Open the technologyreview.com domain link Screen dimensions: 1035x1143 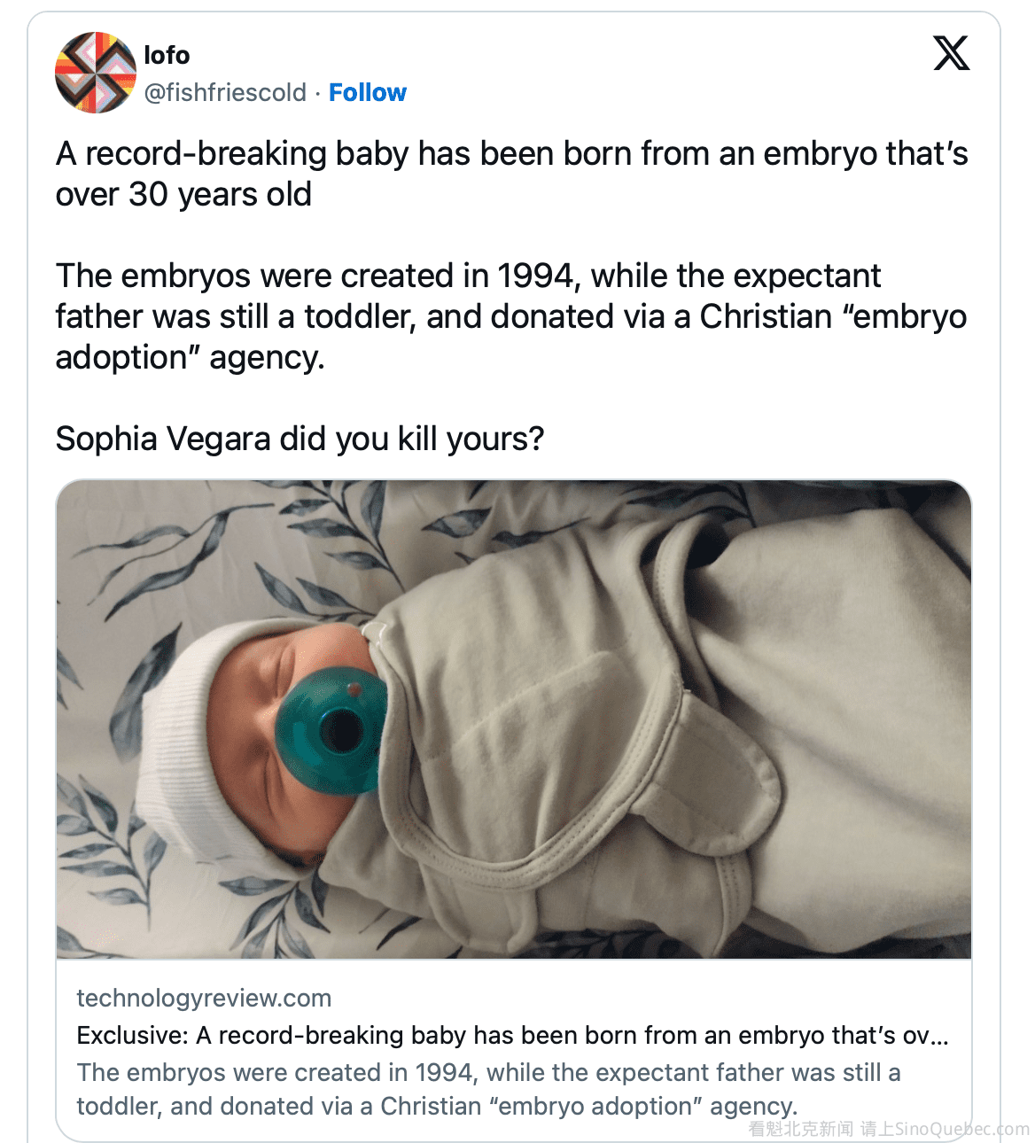pos(204,998)
